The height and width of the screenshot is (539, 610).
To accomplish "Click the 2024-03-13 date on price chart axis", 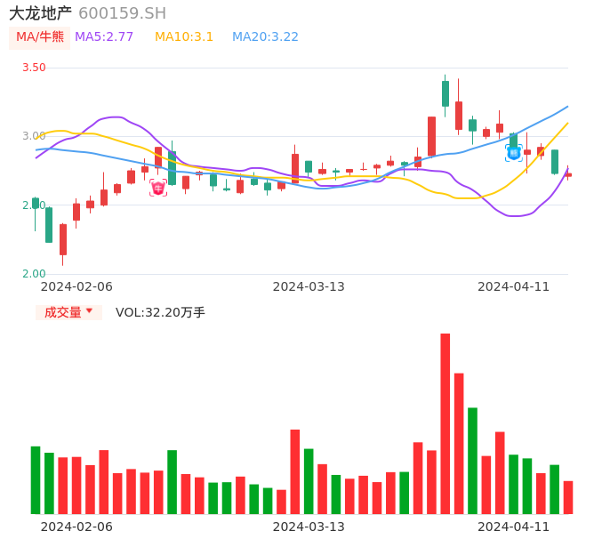I will coord(308,286).
